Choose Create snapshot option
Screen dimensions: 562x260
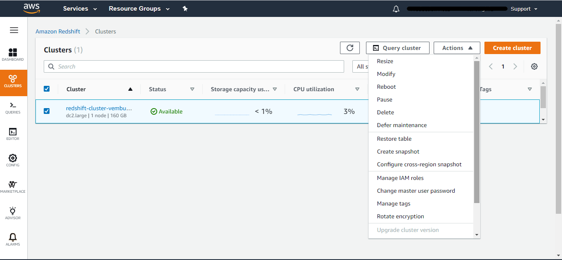click(421, 151)
